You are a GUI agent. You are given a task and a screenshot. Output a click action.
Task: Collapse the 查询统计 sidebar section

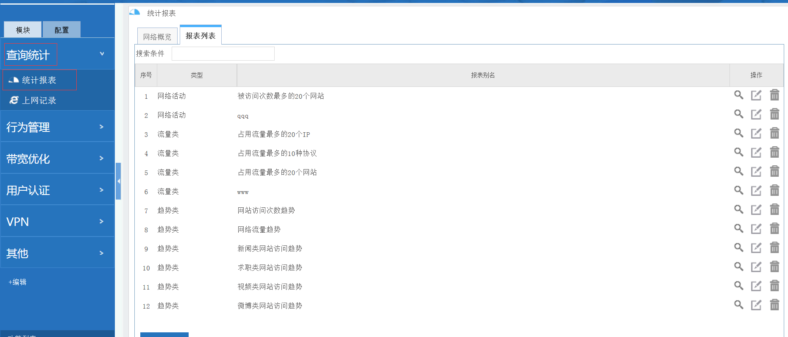click(x=102, y=54)
